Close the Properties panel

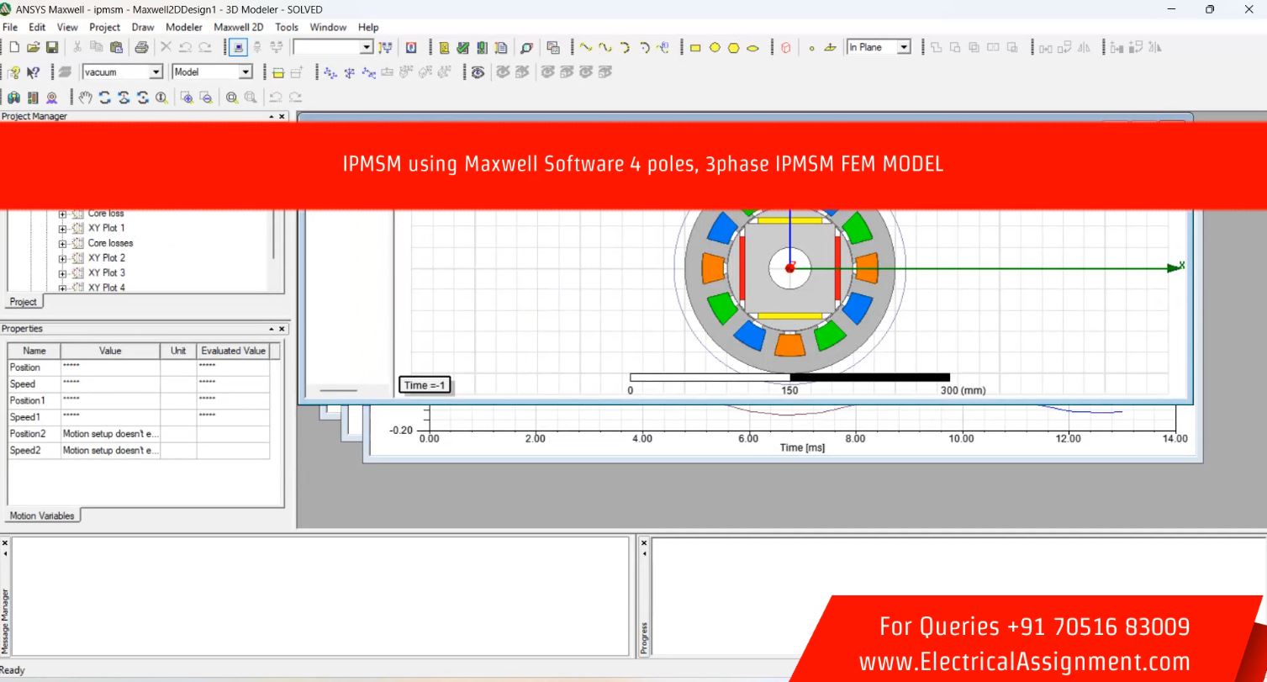tap(282, 329)
